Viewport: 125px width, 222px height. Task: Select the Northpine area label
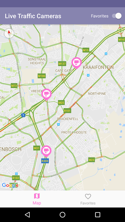pos(97,94)
